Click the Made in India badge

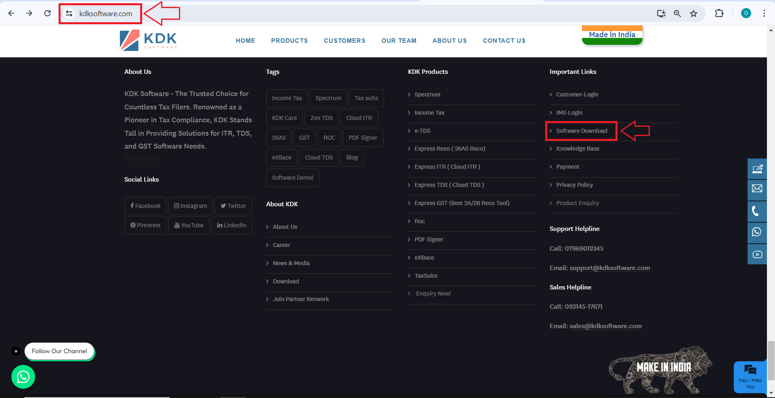click(612, 35)
